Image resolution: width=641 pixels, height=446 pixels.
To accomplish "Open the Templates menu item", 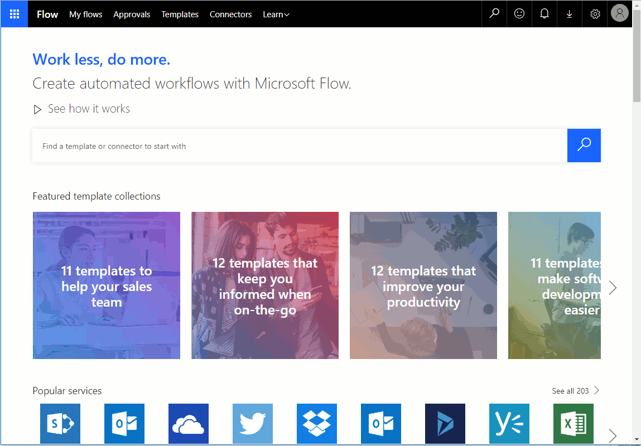I will coord(180,14).
